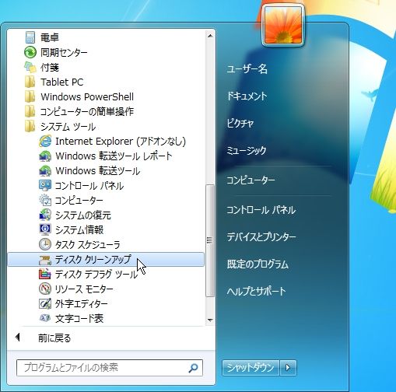The width and height of the screenshot is (396, 392).
Task: Click the ディスク クリーンアップ icon
Action: pos(45,260)
